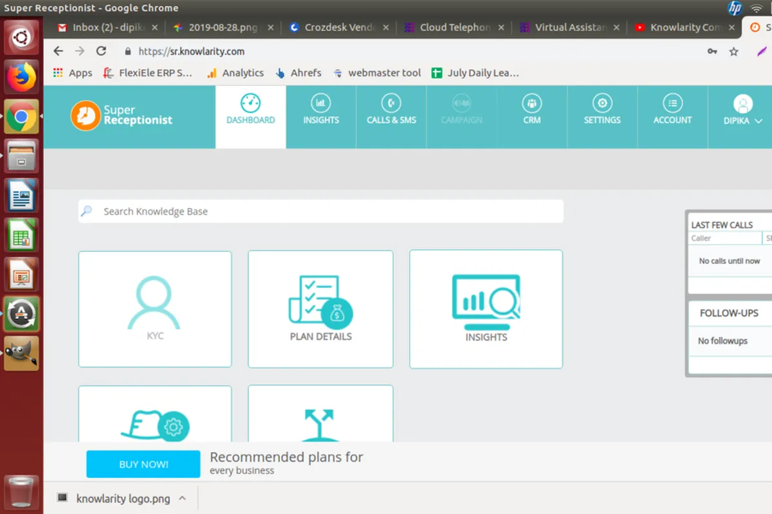Switch to the 2019-08-28.png tab
The width and height of the screenshot is (772, 514).
223,28
